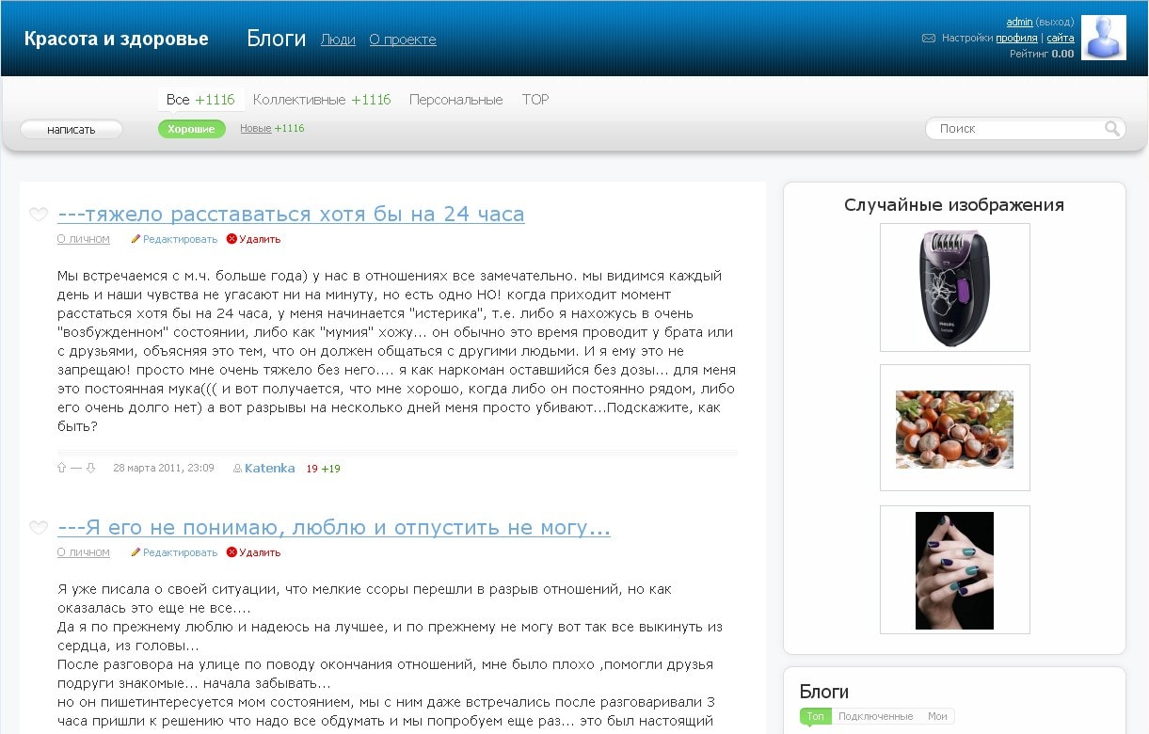Open the 'TOP' tab
Viewport: 1149px width, 734px height.
535,100
